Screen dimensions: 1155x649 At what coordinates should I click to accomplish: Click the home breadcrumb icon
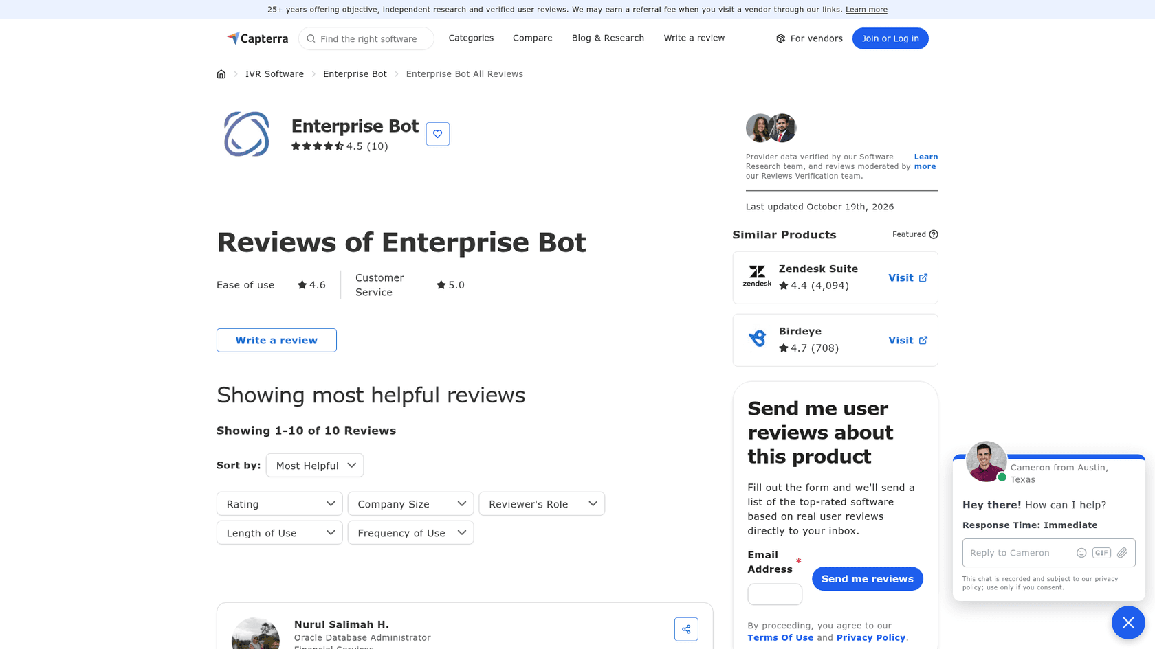pos(221,74)
